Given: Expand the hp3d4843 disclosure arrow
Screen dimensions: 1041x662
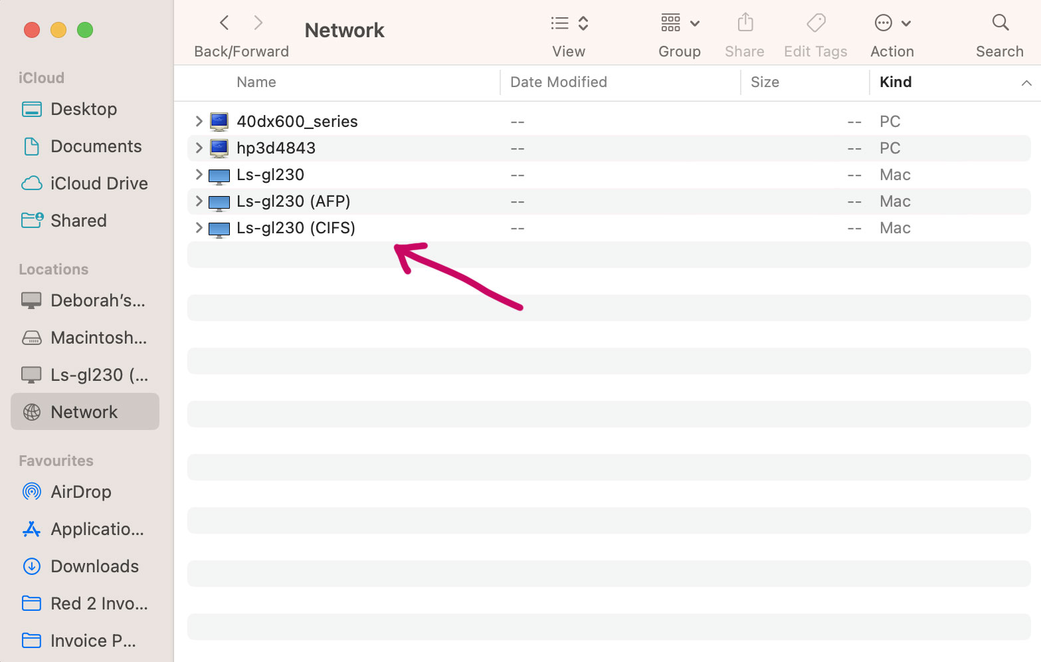Looking at the screenshot, I should pos(199,148).
